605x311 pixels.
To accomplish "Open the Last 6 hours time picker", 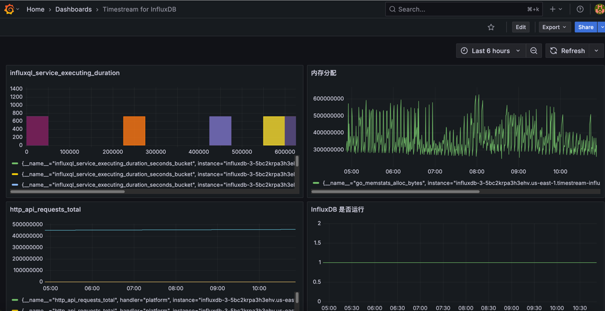I will coord(491,51).
